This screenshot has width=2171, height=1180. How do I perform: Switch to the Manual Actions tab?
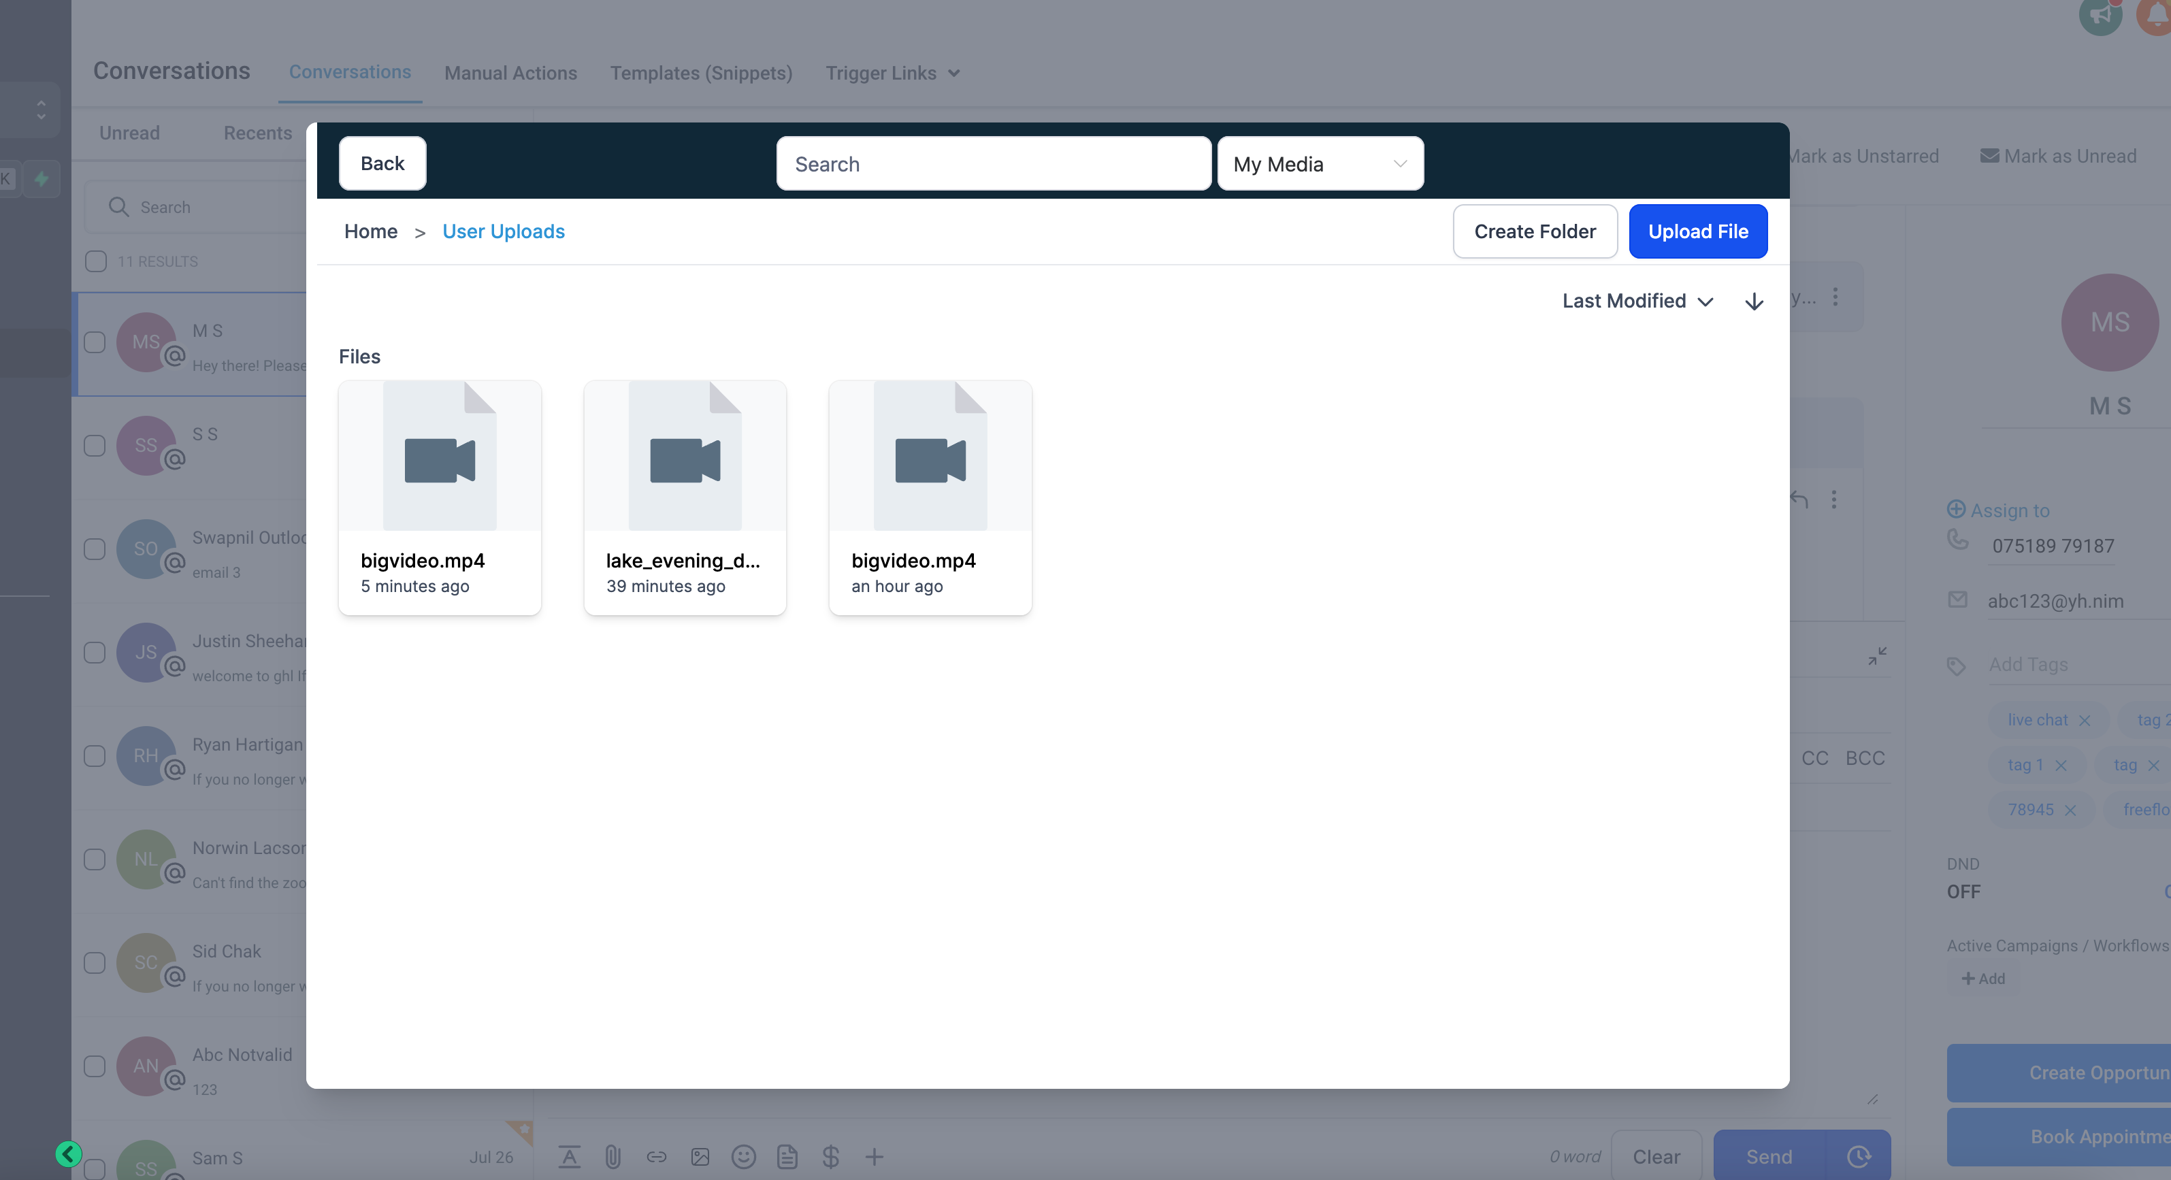point(510,73)
